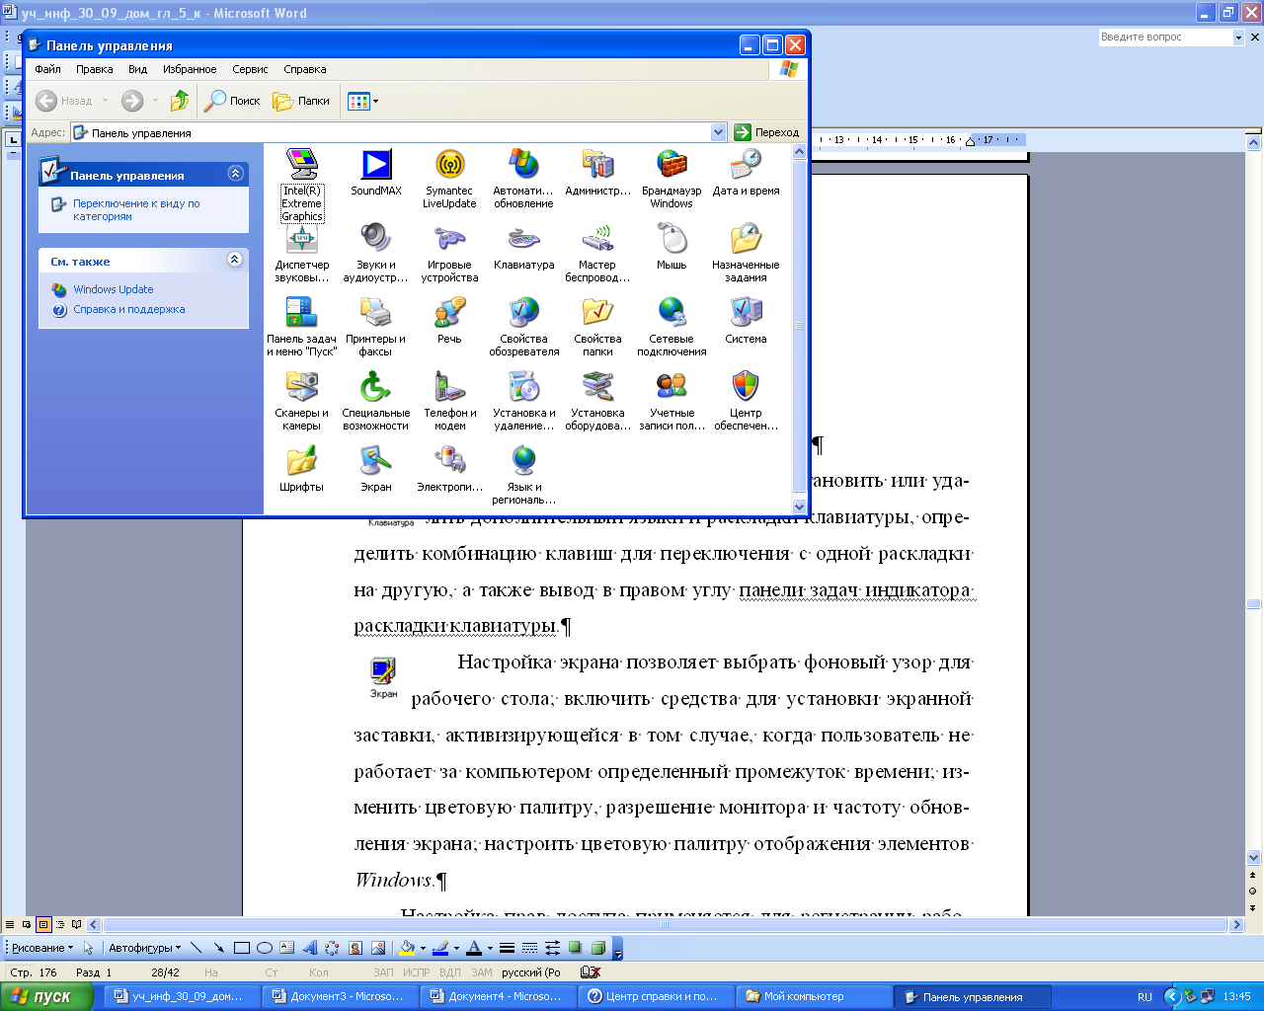
Task: Open Справка и поддержка link
Action: (x=129, y=309)
